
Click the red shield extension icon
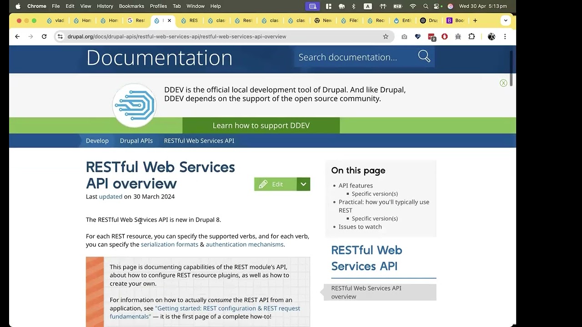click(445, 36)
